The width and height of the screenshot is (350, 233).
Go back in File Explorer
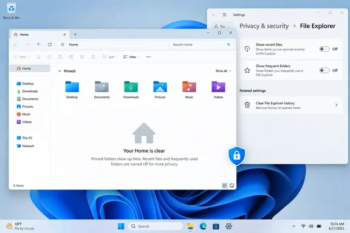pos(16,44)
